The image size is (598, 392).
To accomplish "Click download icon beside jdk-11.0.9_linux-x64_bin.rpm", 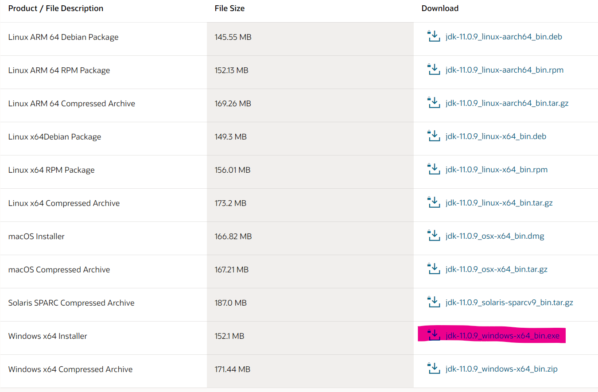I will pyautogui.click(x=433, y=169).
